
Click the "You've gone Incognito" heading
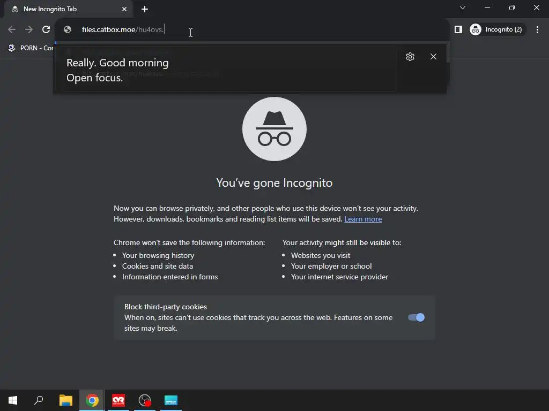(x=274, y=183)
